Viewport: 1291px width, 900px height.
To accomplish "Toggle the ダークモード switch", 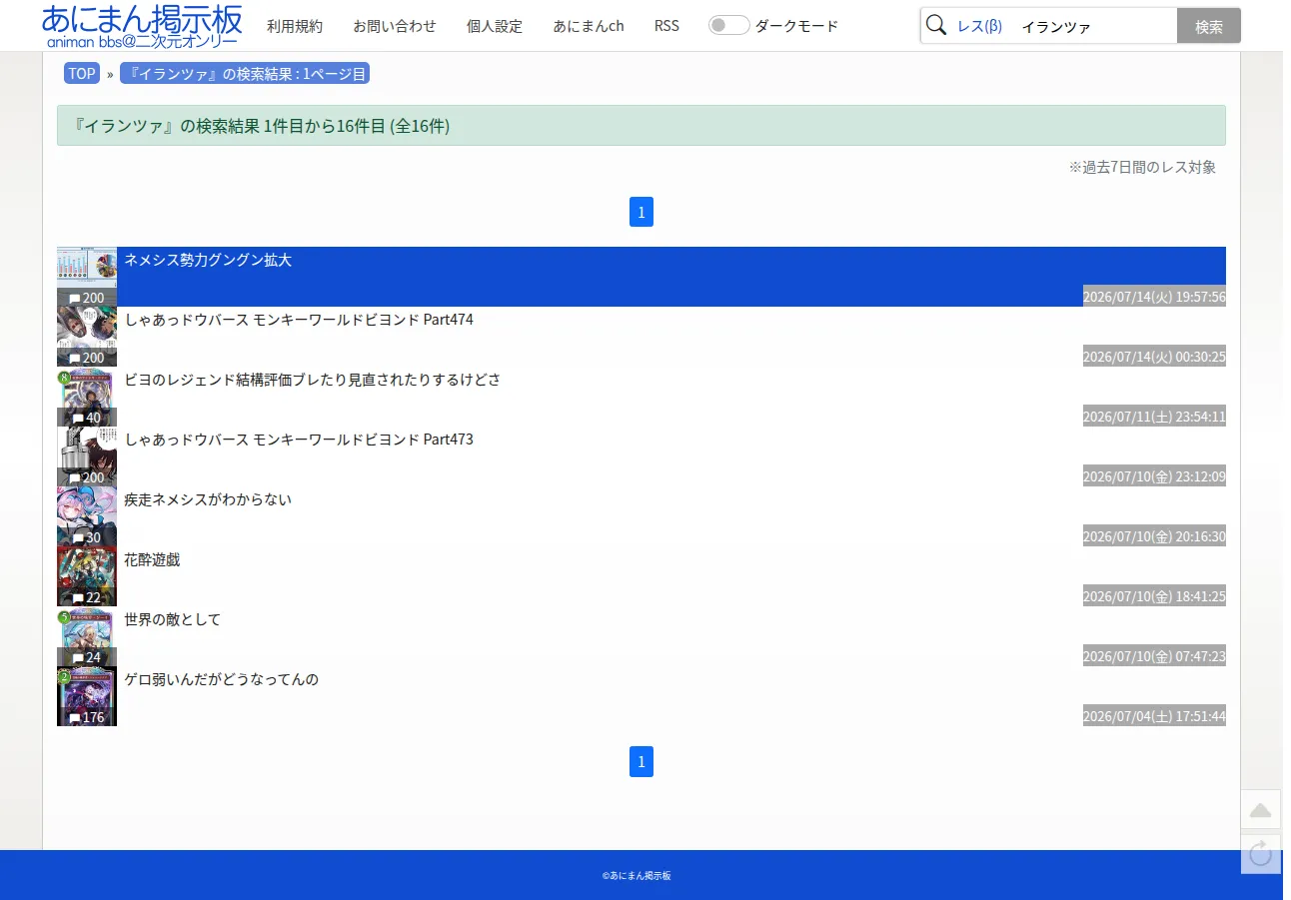I will point(728,26).
